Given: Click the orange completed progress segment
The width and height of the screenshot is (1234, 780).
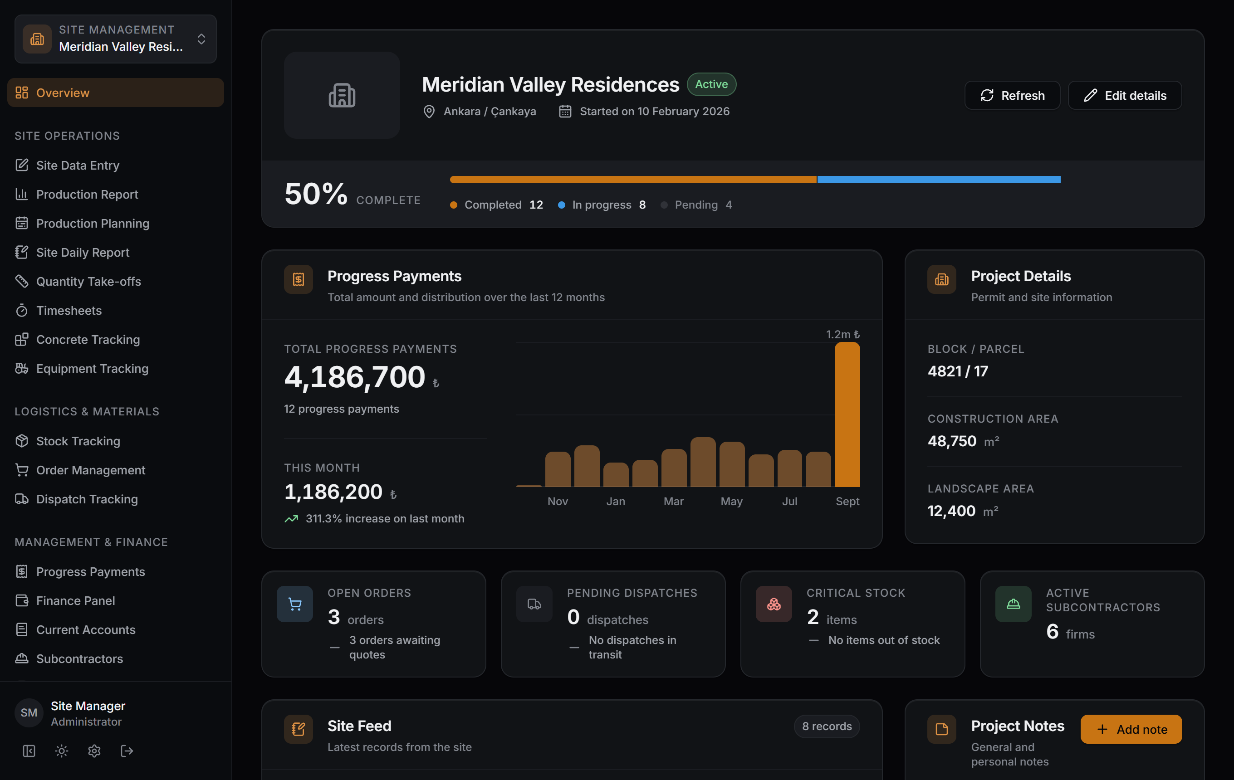Looking at the screenshot, I should click(633, 180).
